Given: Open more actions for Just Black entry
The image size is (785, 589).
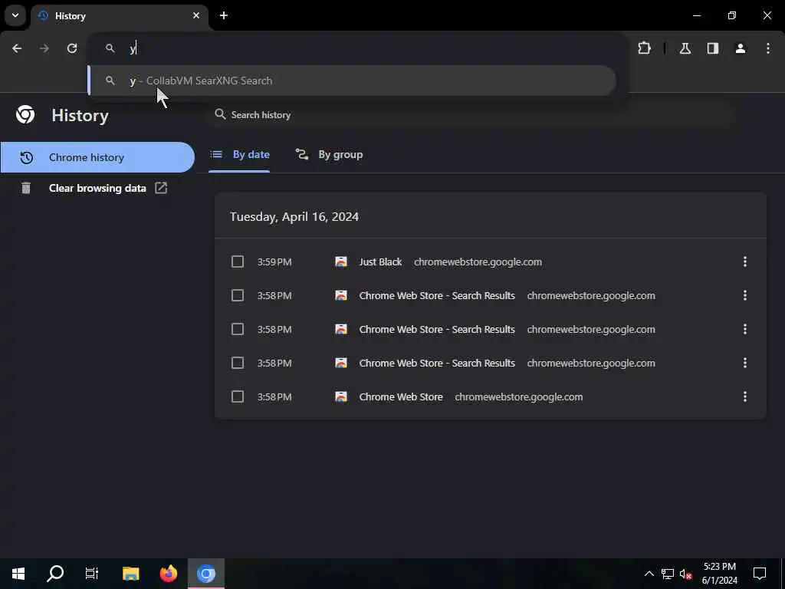Looking at the screenshot, I should coord(745,262).
